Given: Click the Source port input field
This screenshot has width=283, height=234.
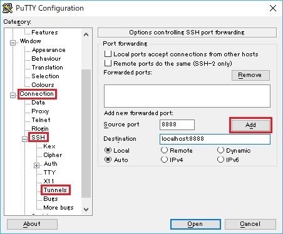Looking at the screenshot, I should 177,125.
